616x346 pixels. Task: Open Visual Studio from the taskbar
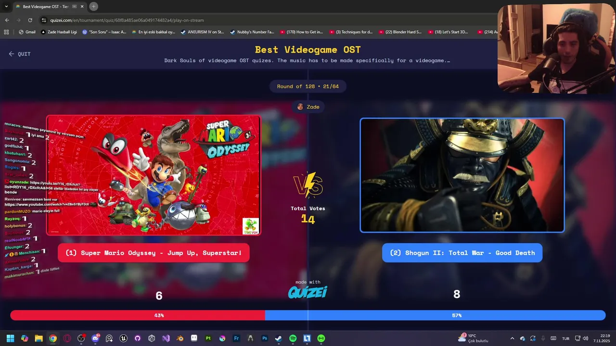166,338
